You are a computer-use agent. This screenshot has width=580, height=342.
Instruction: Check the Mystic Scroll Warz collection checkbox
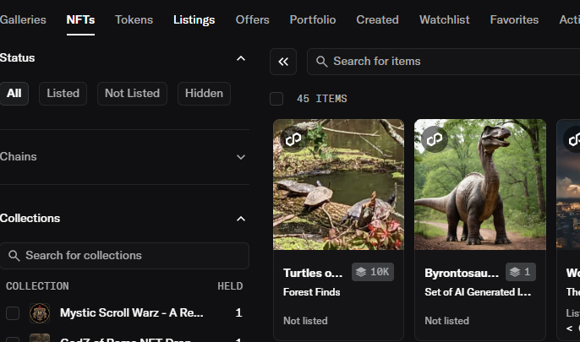(13, 313)
